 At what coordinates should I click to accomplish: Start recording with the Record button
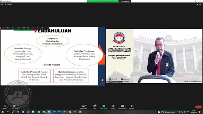click(x=113, y=107)
